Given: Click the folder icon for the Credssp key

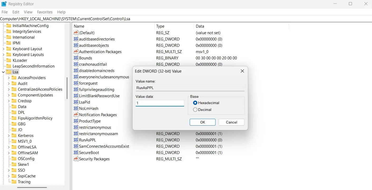Looking at the screenshot, I should tap(14, 101).
